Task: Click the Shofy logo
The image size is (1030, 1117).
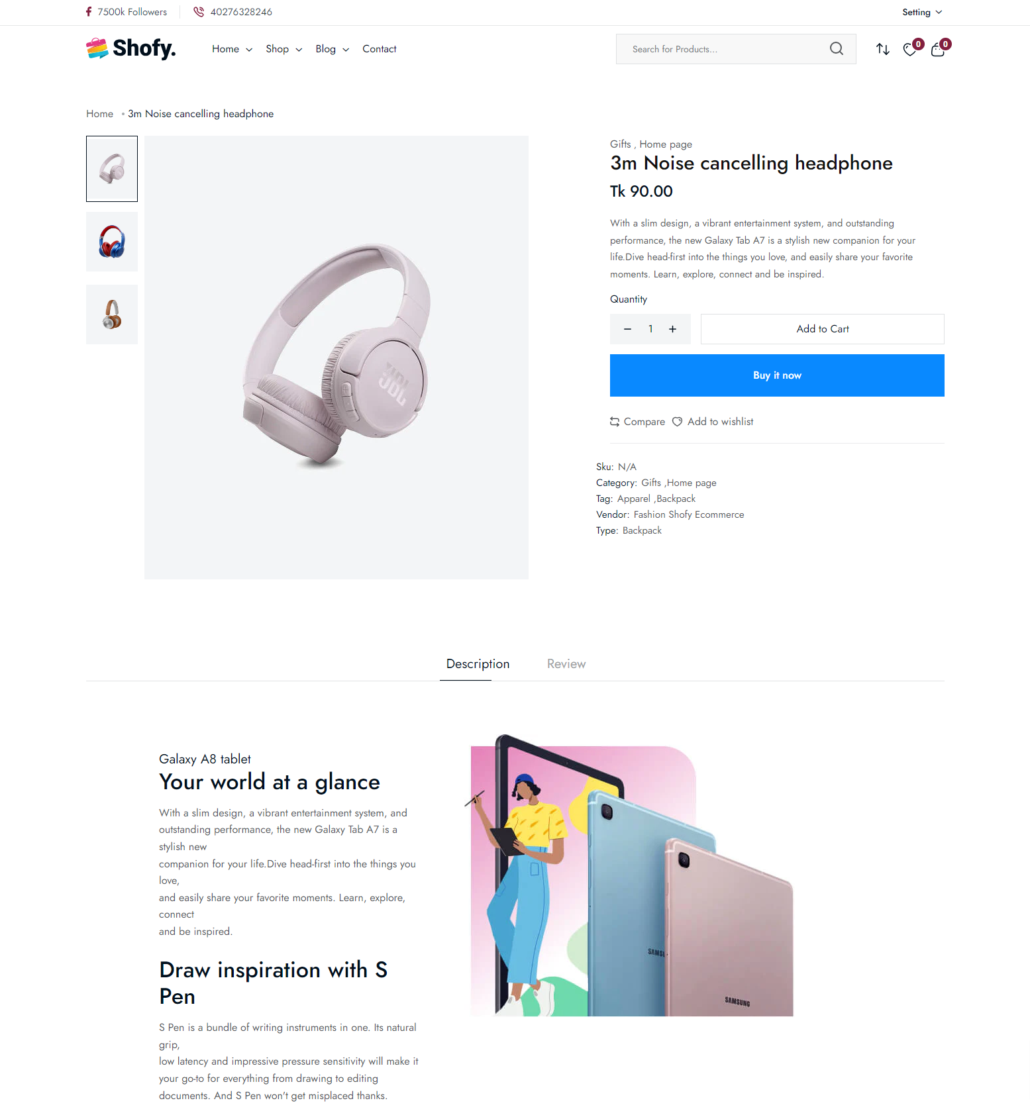Action: [x=131, y=48]
